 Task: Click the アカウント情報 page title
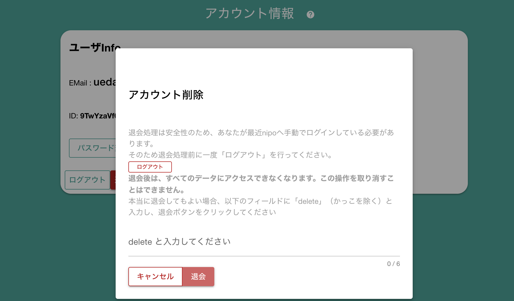(250, 13)
